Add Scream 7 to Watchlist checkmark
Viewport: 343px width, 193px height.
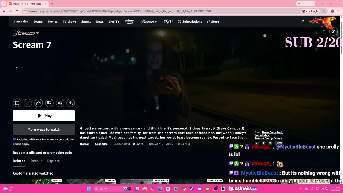pos(28,103)
